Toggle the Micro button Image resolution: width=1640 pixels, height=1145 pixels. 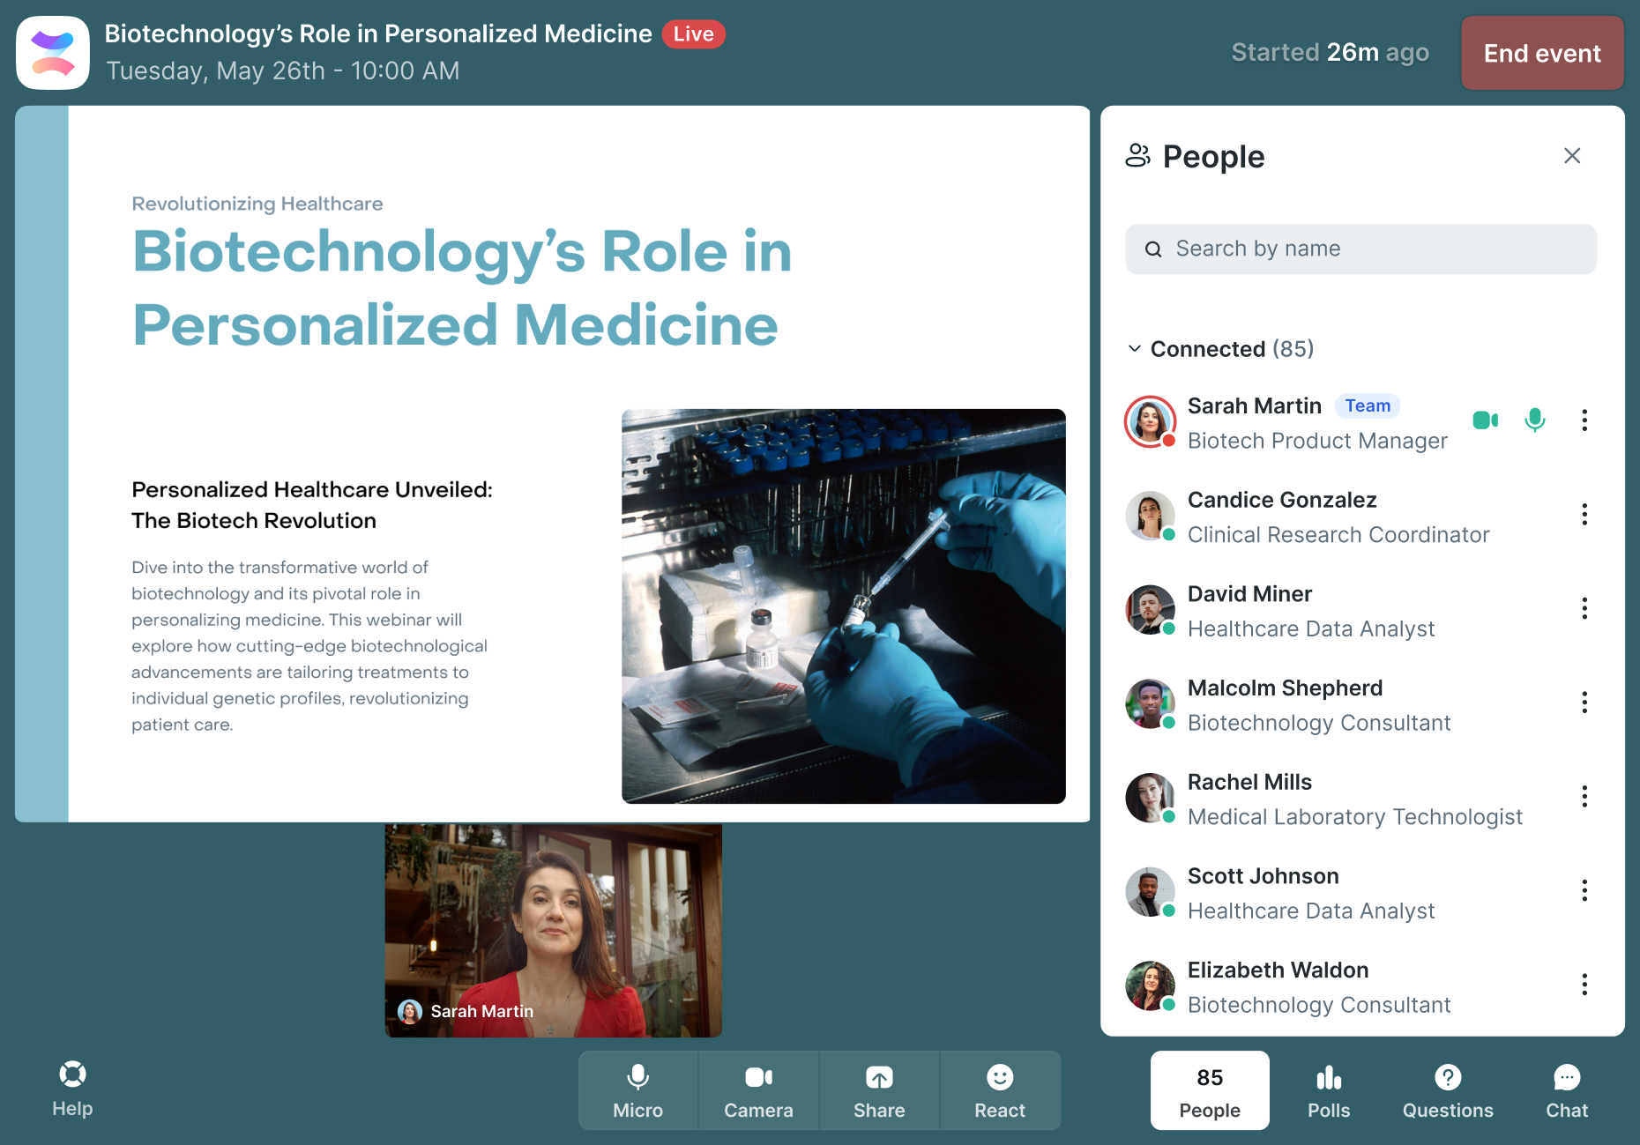point(638,1090)
